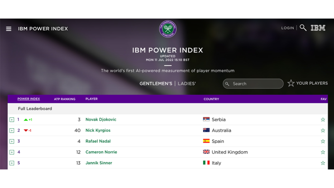
Task: Expand the Novak Djokovic row
Action: point(12,120)
